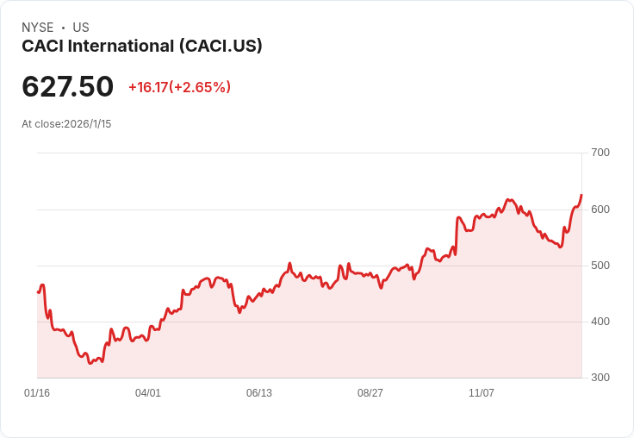This screenshot has height=438, width=634.
Task: Click the CACI International (CACI.US) title
Action: click(x=142, y=47)
